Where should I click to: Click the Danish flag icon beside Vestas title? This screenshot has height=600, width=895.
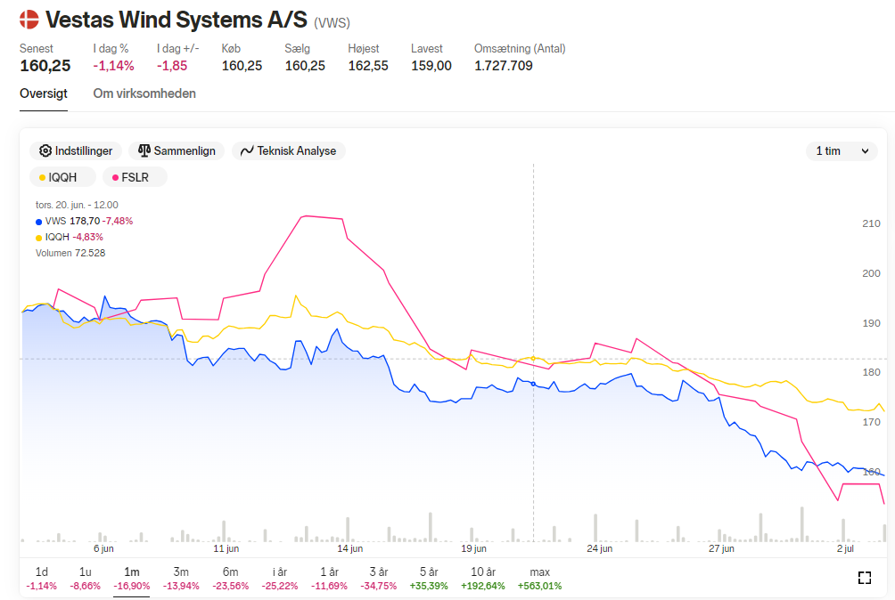click(x=29, y=20)
